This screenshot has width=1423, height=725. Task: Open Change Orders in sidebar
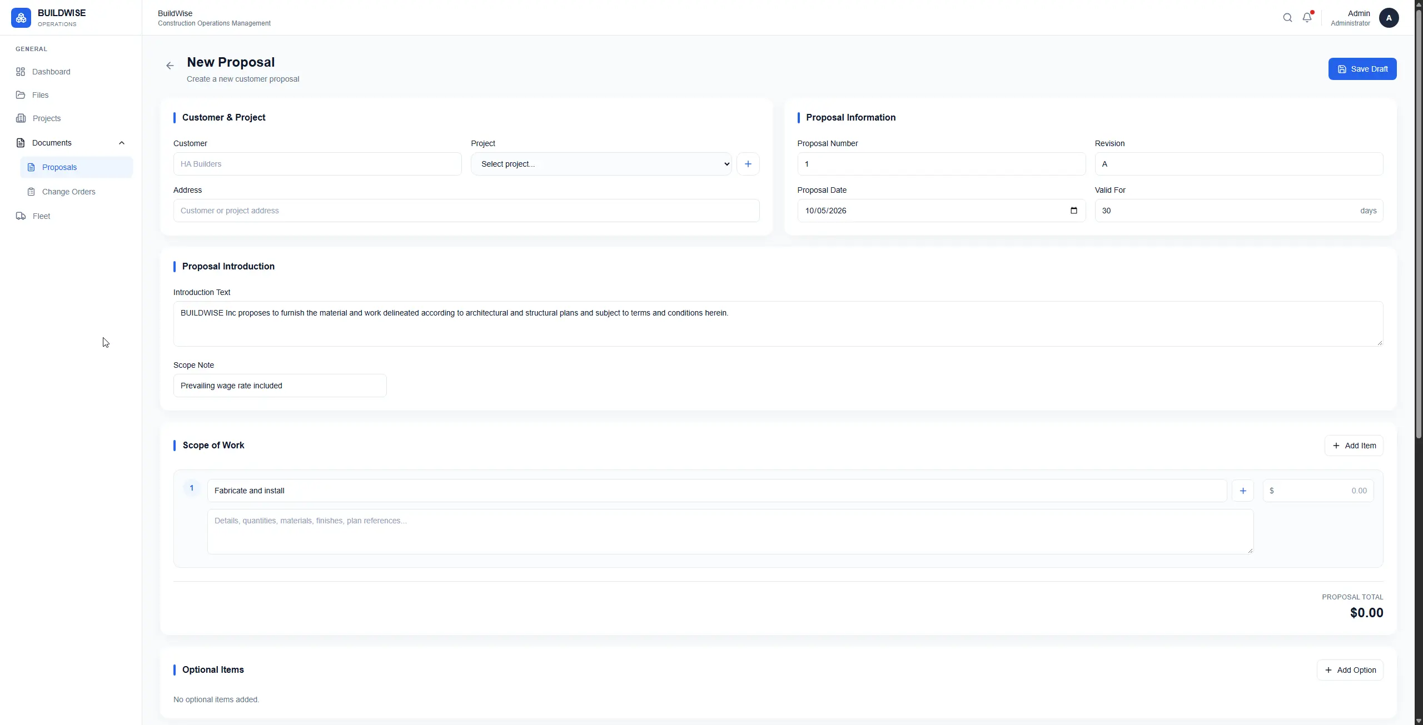tap(77, 192)
